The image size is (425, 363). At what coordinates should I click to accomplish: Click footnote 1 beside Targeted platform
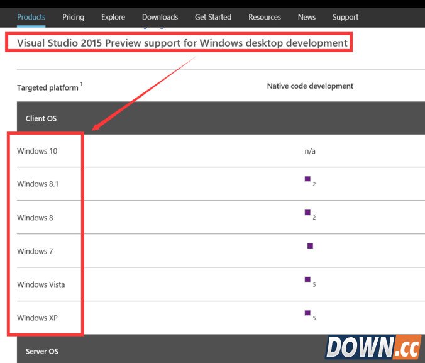[81, 84]
